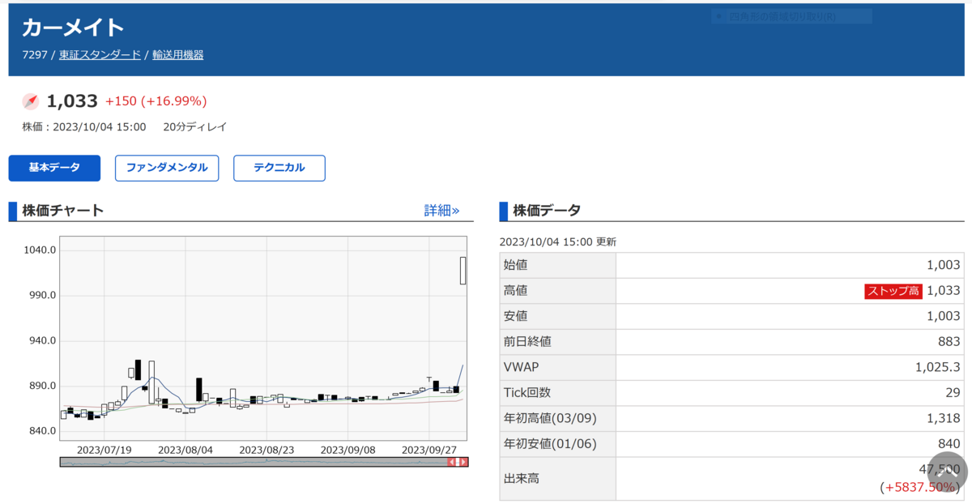Click the 2023/10/04 15:00 更新 timestamp
Image resolution: width=972 pixels, height=504 pixels.
(x=558, y=241)
